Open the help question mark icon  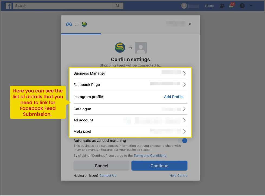point(242,6)
